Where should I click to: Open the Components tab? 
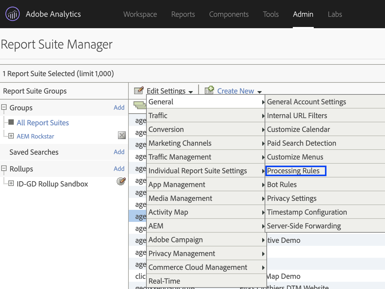(x=229, y=14)
